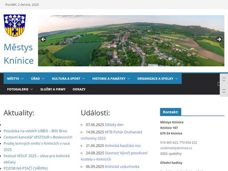228x171 pixels.
Task: Expand the Městys menu chevron
Action: (x=22, y=78)
